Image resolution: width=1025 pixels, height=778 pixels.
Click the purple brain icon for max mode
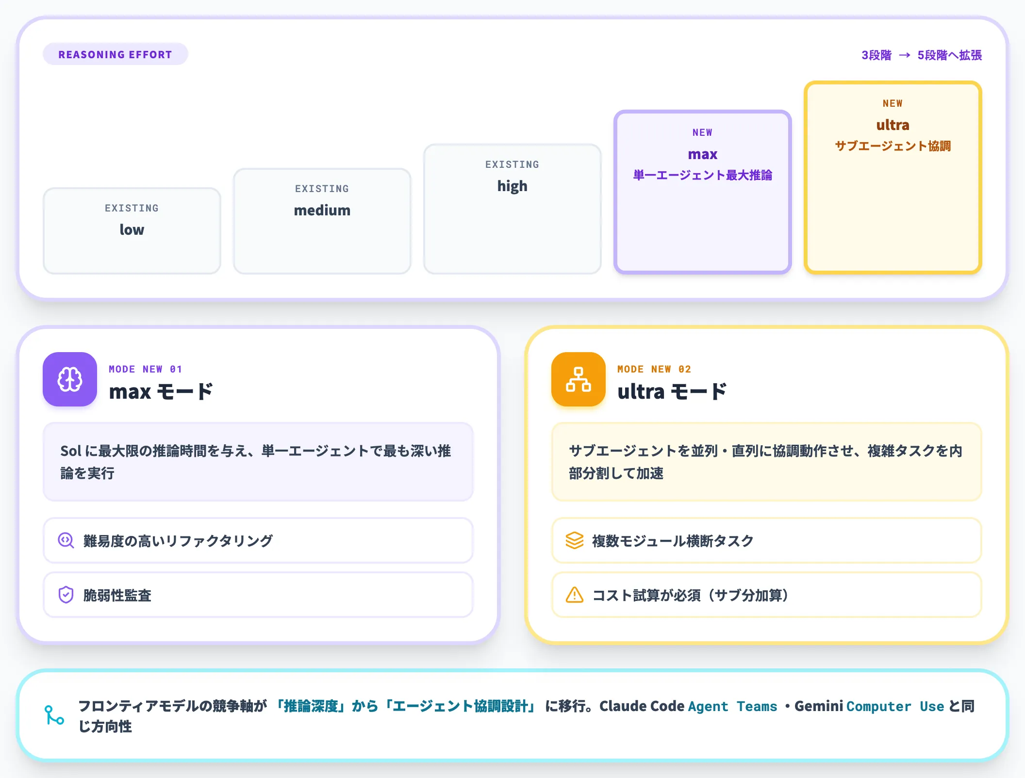pyautogui.click(x=70, y=379)
